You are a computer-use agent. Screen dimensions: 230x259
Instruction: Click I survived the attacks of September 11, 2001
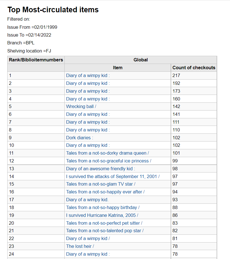tap(113, 176)
